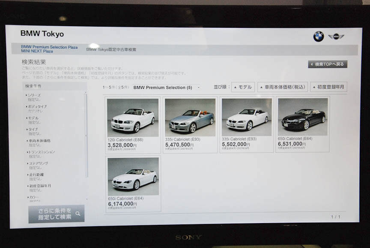Click the 検索結果 heading

pyautogui.click(x=33, y=62)
